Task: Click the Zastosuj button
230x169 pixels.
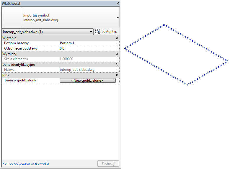Action: click(x=108, y=164)
